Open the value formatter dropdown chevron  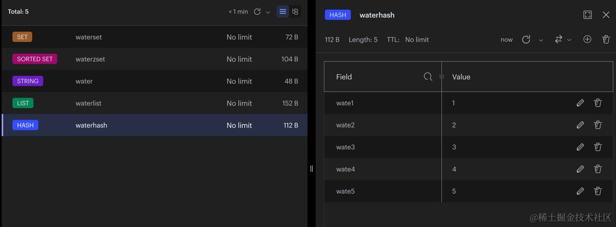click(569, 40)
